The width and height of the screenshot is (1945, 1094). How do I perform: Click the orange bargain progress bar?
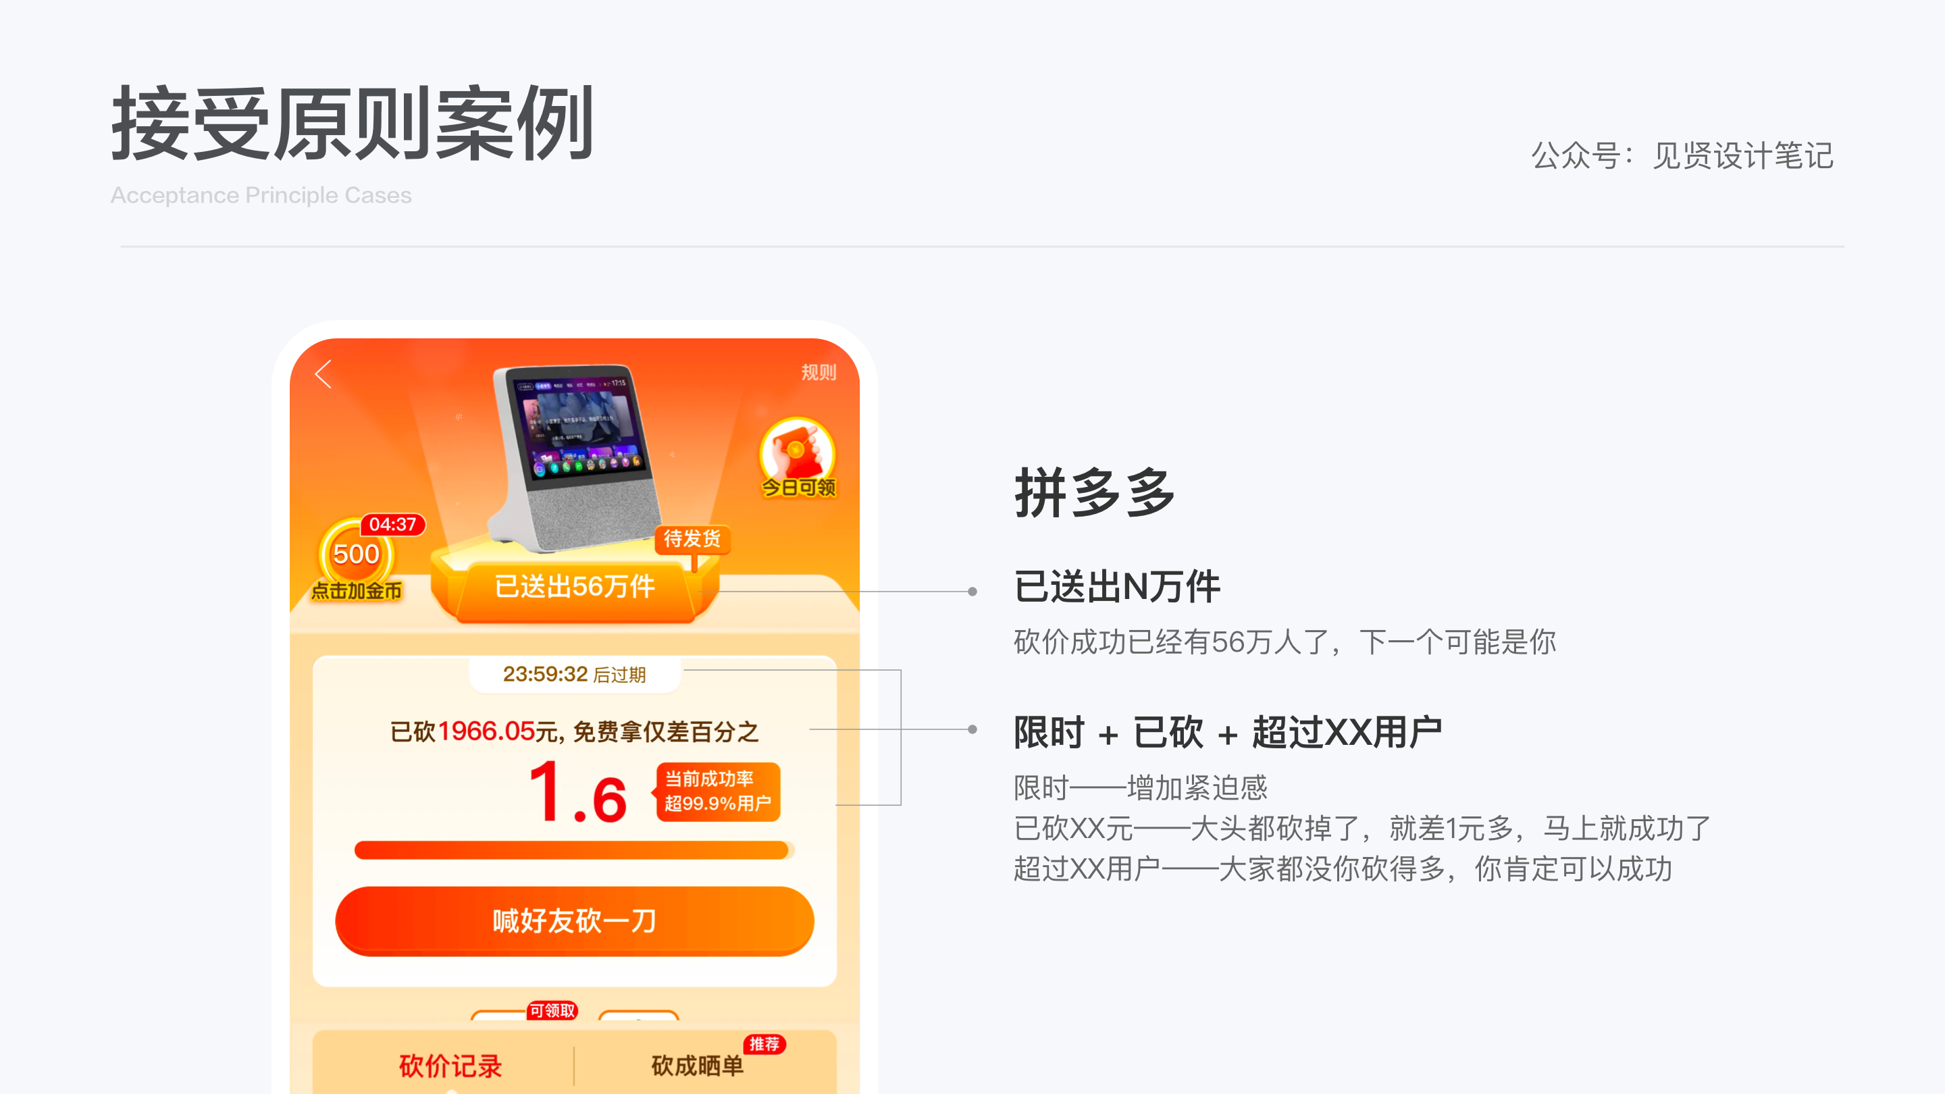575,850
